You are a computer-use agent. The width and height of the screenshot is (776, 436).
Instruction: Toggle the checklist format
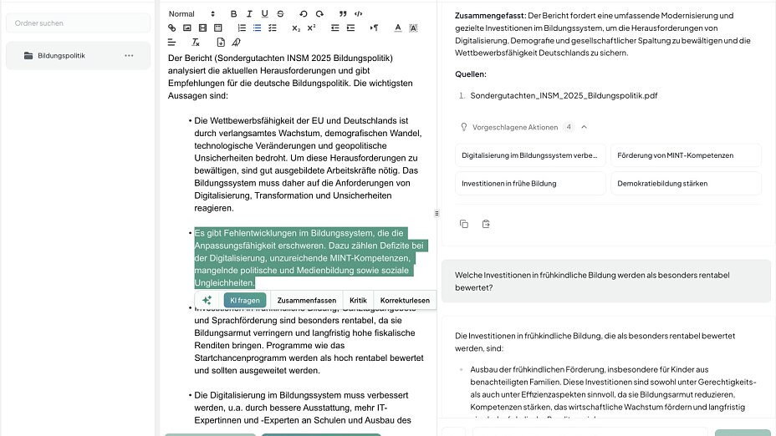coord(272,28)
